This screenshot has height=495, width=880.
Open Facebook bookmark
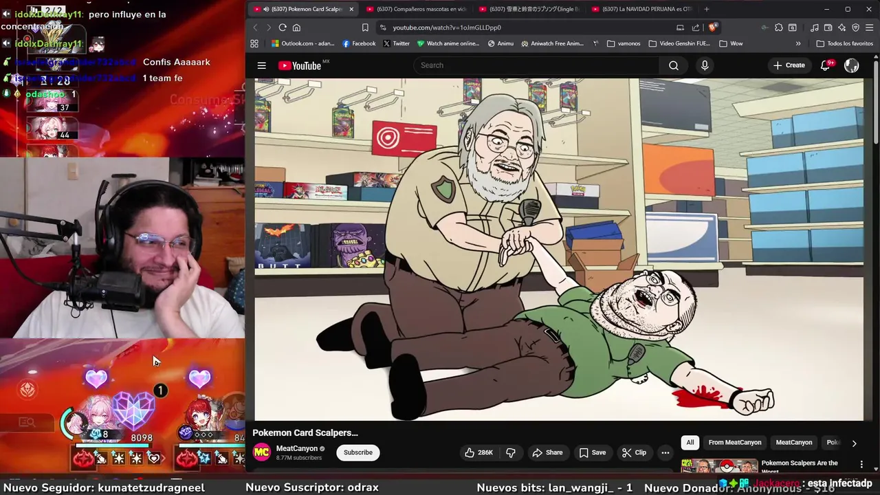[358, 43]
